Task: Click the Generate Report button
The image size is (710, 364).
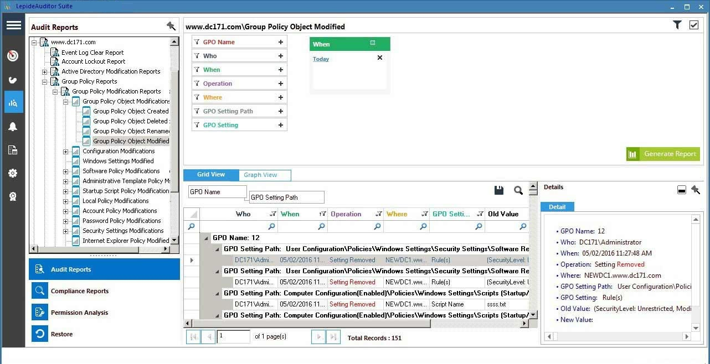Action: [663, 154]
